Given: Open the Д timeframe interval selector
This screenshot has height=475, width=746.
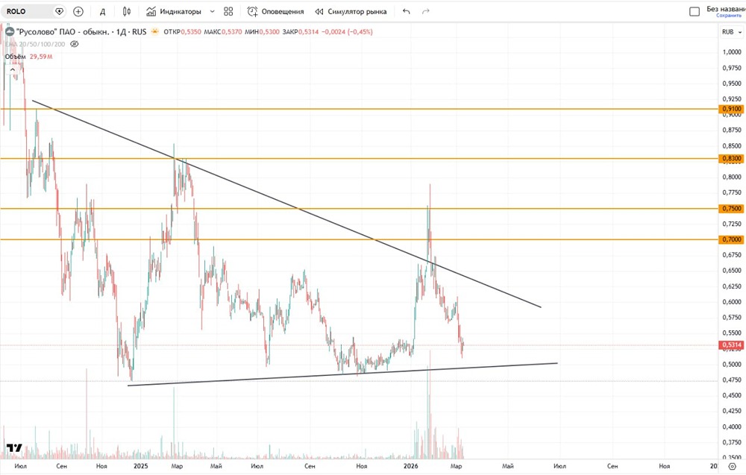Looking at the screenshot, I should tap(102, 11).
